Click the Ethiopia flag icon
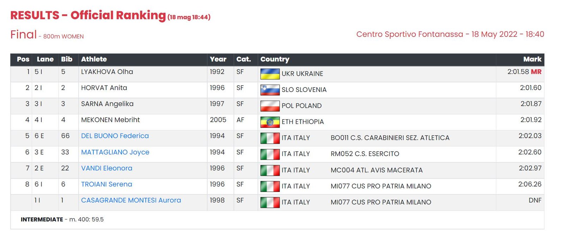Screen dimensions: 564x231 [270, 122]
